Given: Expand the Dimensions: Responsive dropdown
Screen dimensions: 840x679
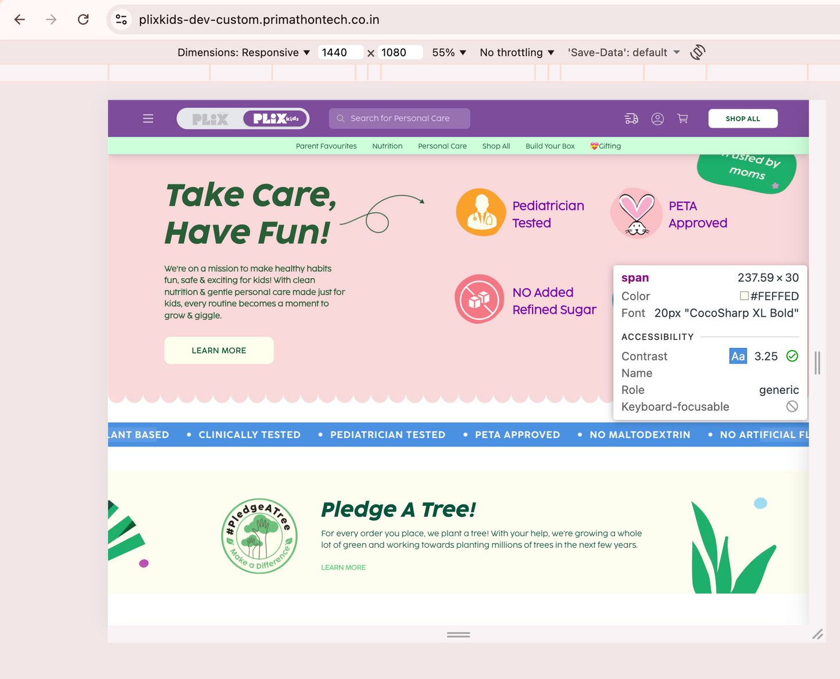Looking at the screenshot, I should [244, 52].
